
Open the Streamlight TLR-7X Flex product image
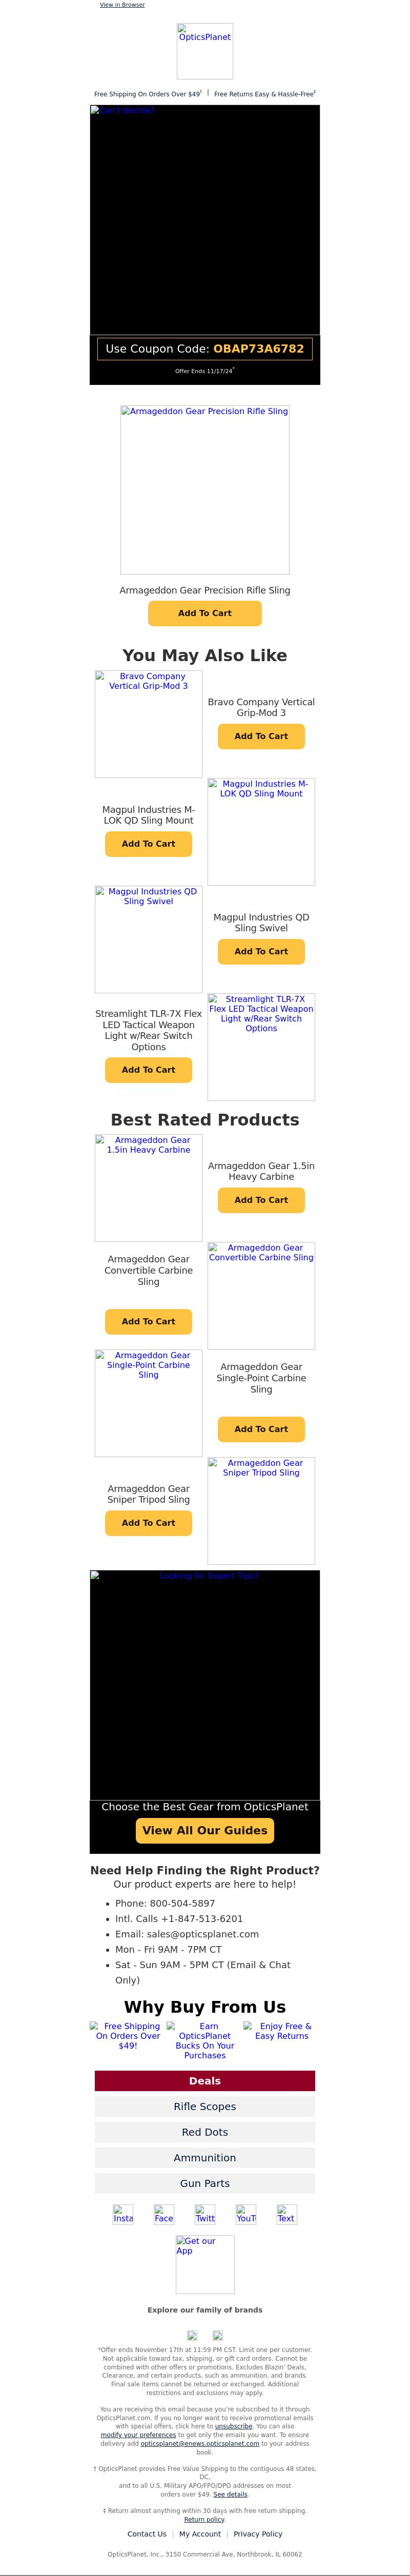[261, 1047]
